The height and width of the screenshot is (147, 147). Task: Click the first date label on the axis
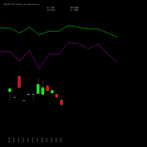9,140
